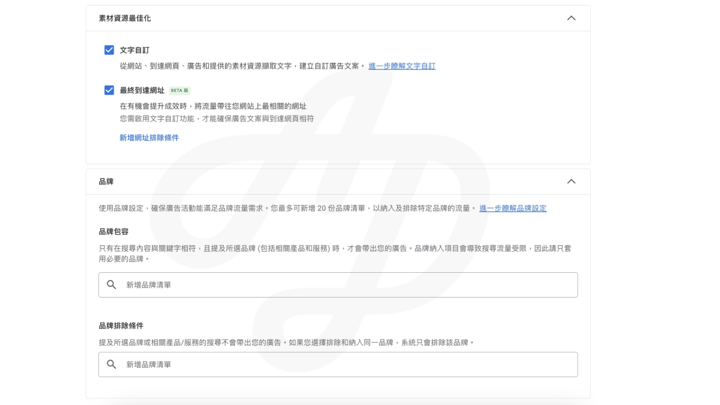Click the 品牌排除條件 heading
720x405 pixels.
(121, 325)
